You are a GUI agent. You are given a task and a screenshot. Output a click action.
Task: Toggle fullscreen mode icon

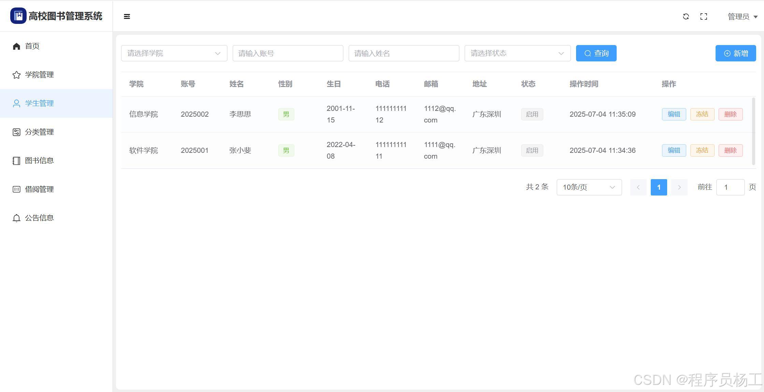704,16
